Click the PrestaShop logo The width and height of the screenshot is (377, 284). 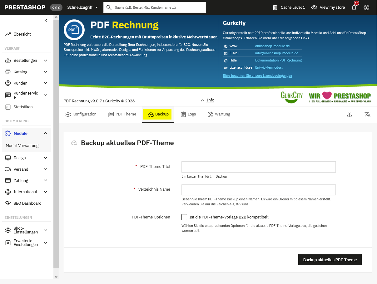[25, 7]
